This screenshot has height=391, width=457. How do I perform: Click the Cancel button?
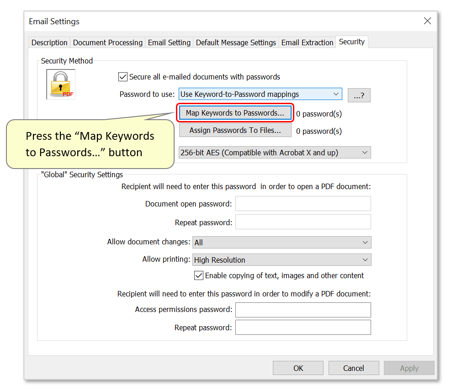coord(354,368)
